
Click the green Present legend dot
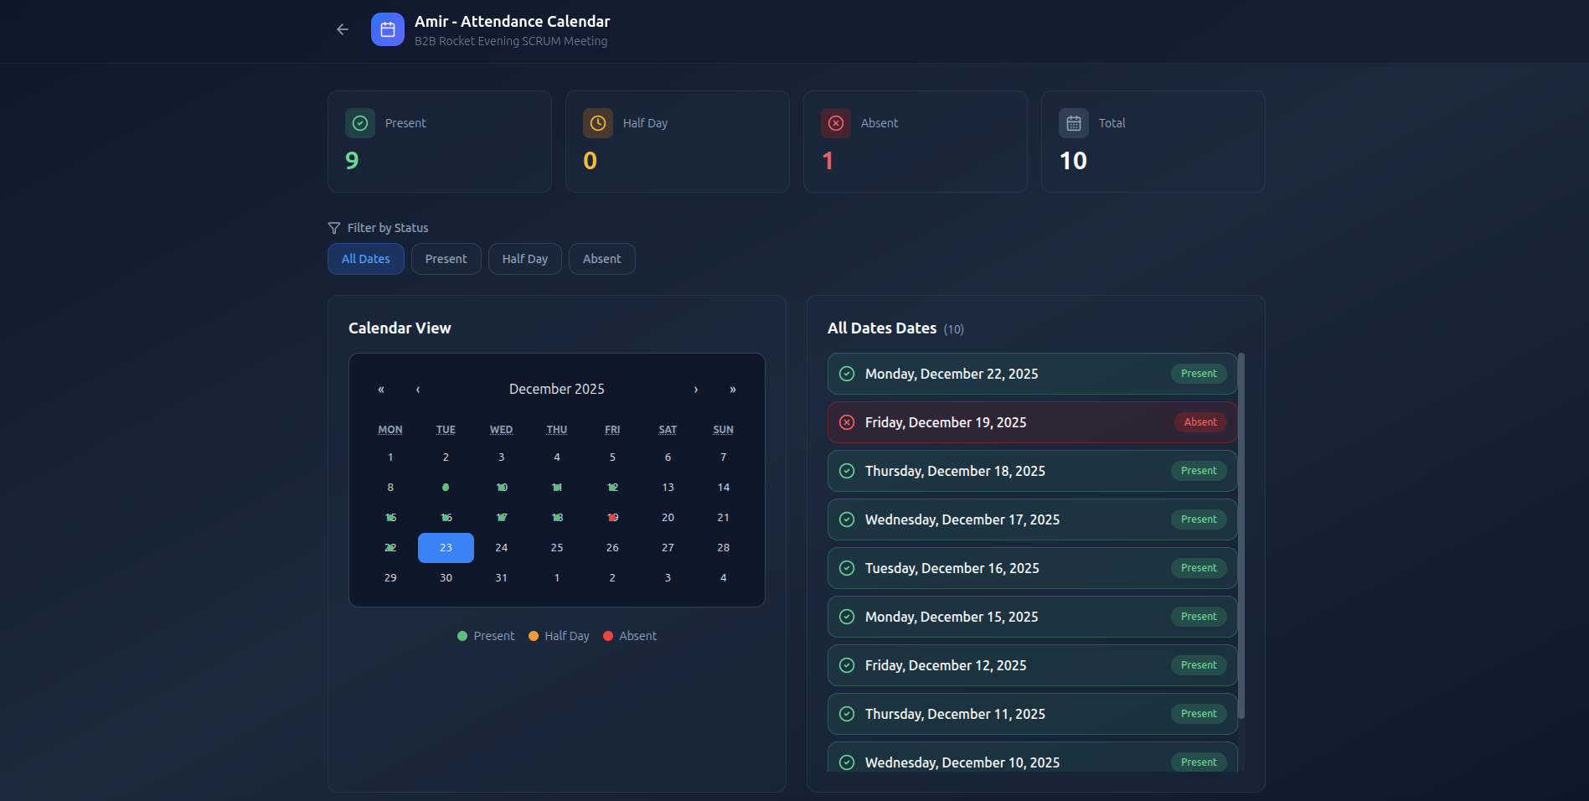(x=462, y=636)
